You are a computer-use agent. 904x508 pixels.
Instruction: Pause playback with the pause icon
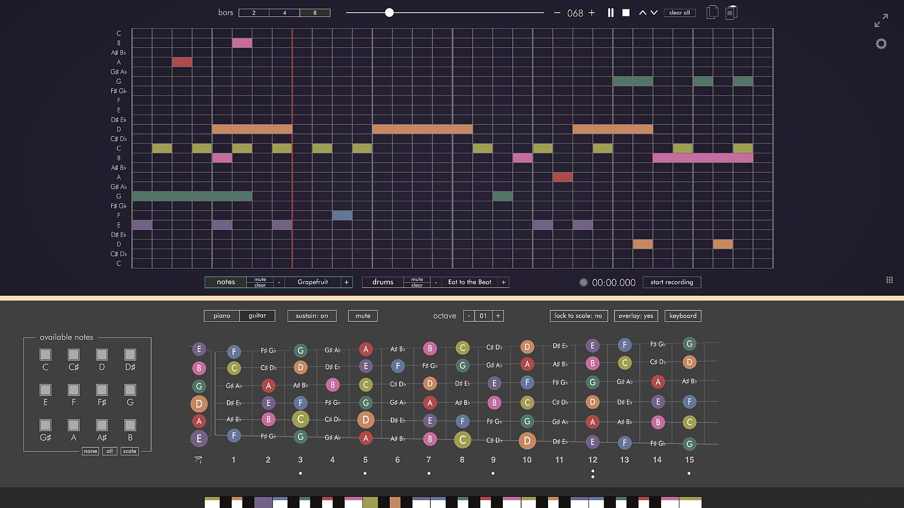click(611, 13)
